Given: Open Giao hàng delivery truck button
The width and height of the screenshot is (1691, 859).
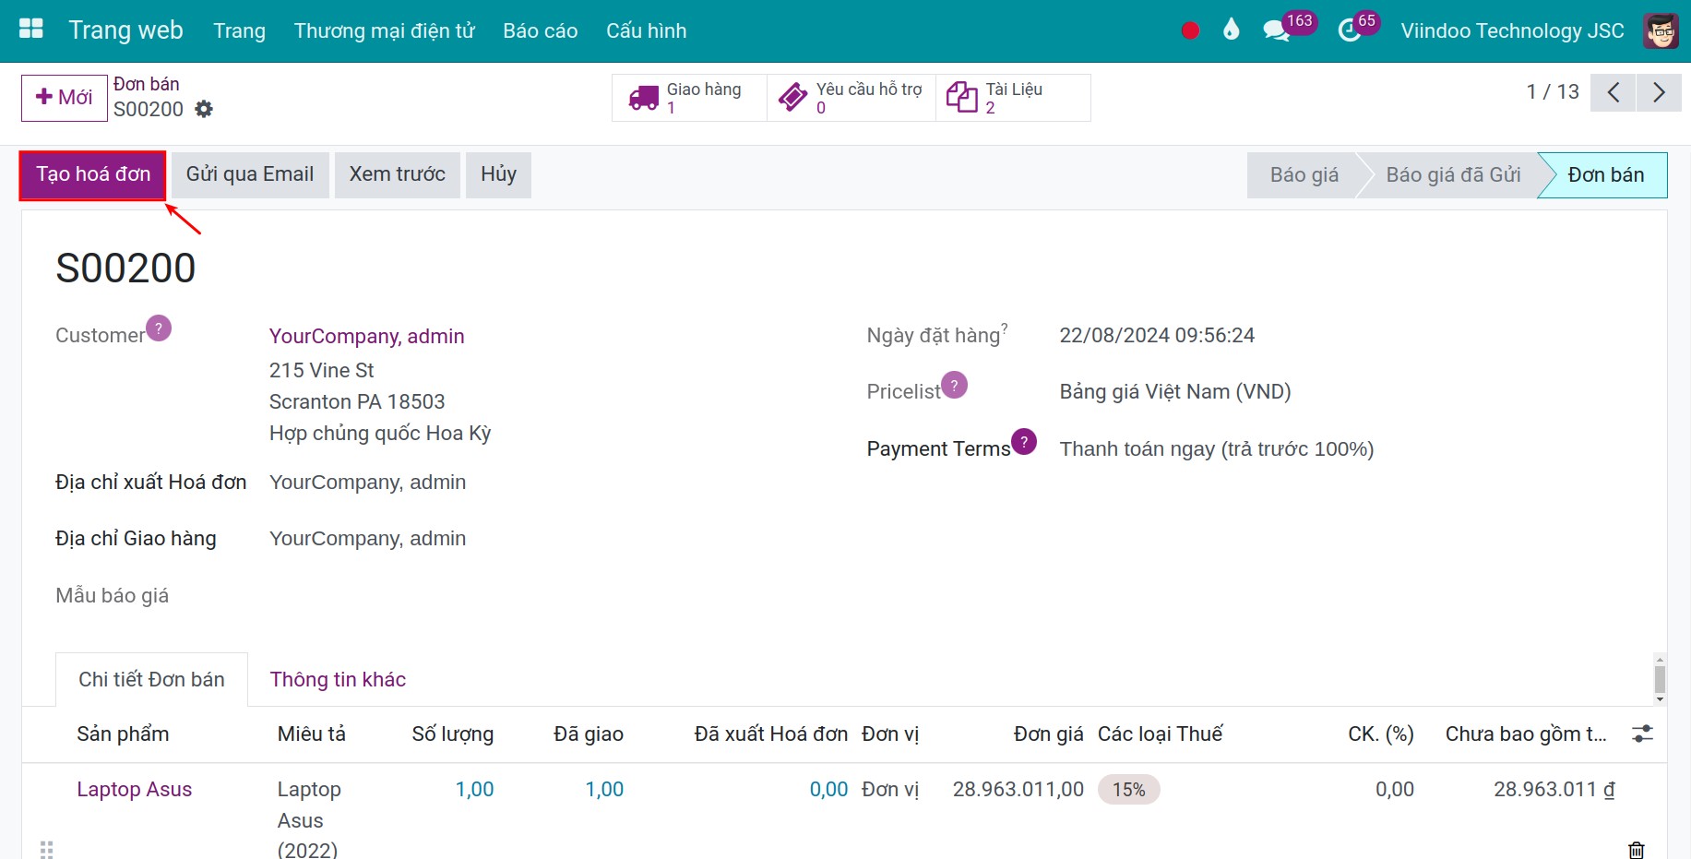Looking at the screenshot, I should (689, 98).
